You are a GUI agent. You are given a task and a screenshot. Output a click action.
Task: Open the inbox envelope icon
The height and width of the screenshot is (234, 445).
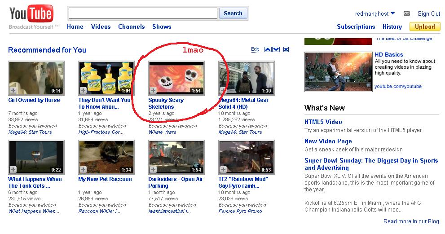[407, 13]
